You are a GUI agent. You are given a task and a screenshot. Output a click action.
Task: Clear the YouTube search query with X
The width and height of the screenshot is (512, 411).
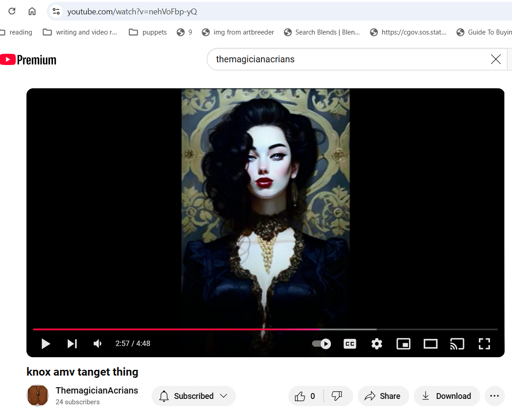pos(496,59)
